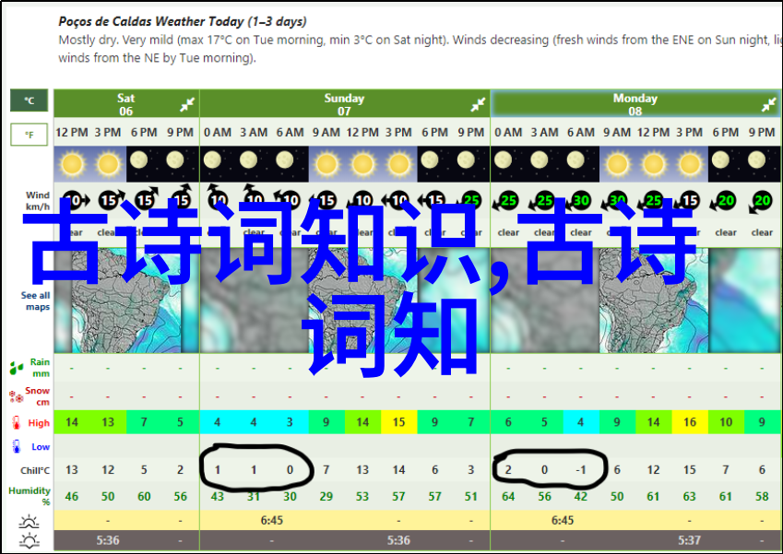The height and width of the screenshot is (554, 783).
Task: Click humidity value 64 for Monday 0 AM
Action: (x=508, y=497)
